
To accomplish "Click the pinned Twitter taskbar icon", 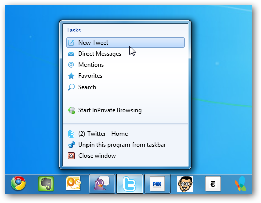I will [x=129, y=184].
